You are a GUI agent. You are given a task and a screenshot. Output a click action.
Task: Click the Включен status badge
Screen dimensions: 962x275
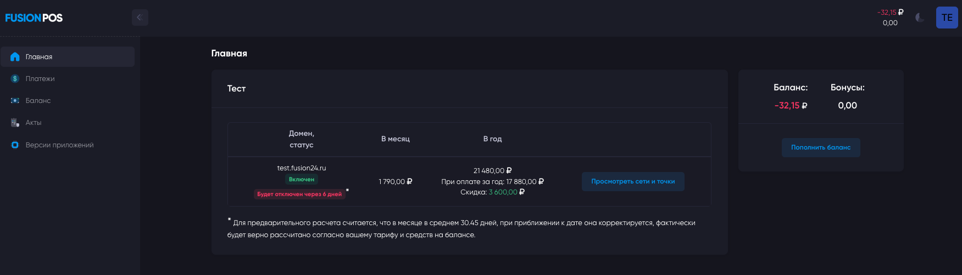coord(302,179)
